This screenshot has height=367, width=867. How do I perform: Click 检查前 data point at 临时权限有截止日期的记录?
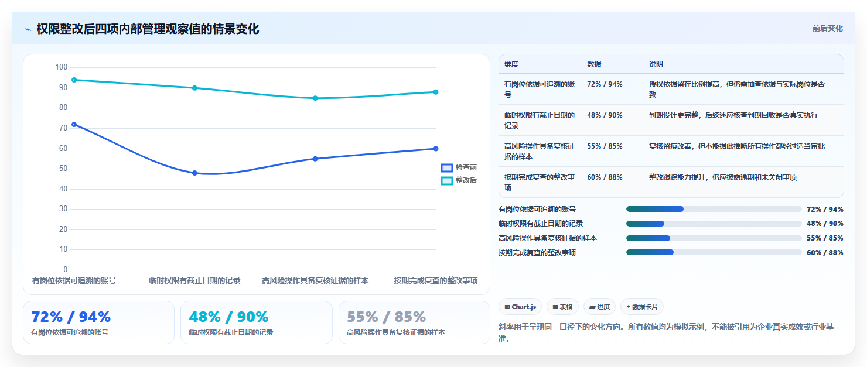[x=194, y=173]
